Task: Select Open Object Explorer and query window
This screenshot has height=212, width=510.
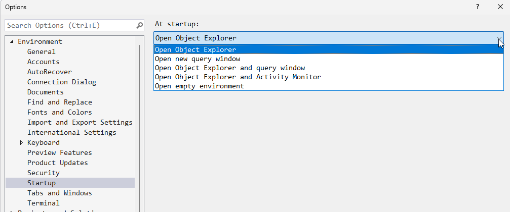Action: (229, 68)
